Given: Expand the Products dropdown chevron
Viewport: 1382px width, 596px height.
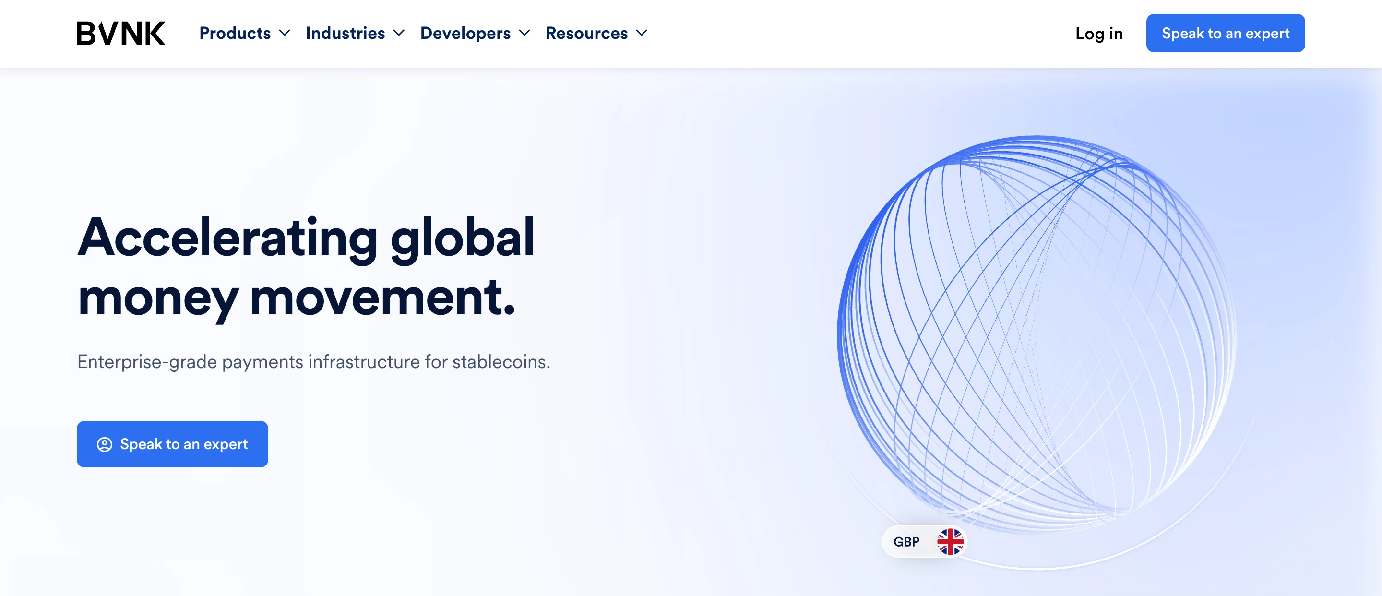Looking at the screenshot, I should [285, 33].
